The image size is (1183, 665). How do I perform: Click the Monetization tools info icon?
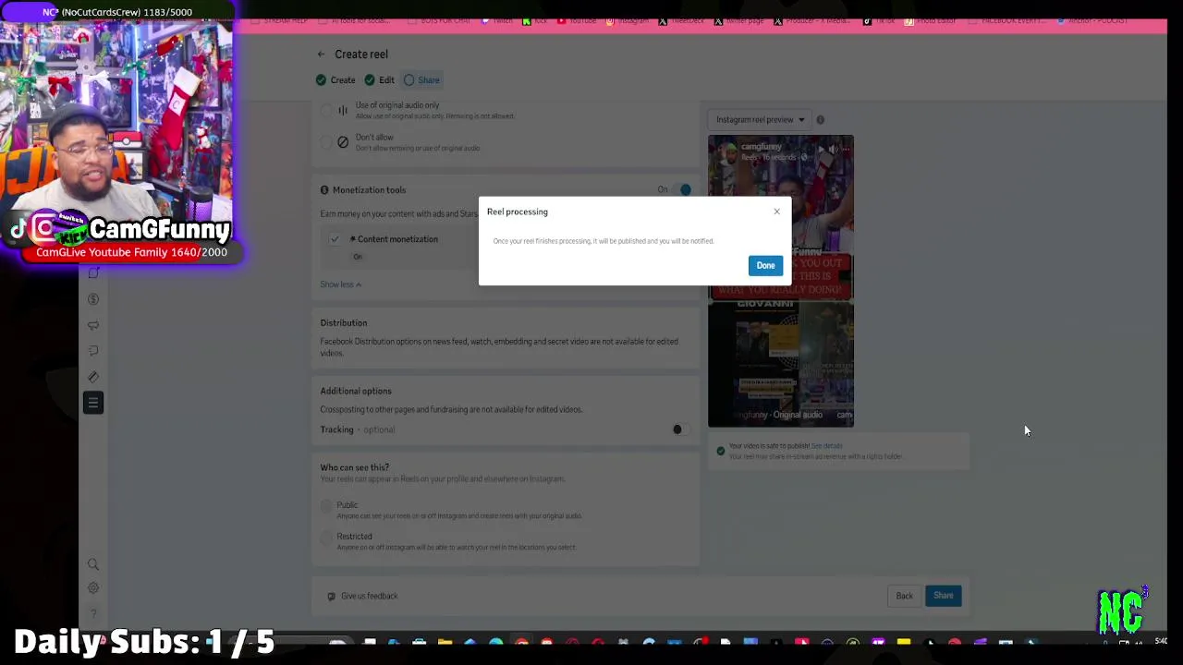tap(324, 190)
